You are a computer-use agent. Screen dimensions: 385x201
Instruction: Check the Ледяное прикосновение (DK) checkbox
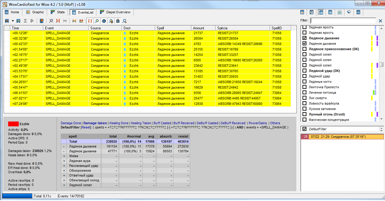[305, 49]
